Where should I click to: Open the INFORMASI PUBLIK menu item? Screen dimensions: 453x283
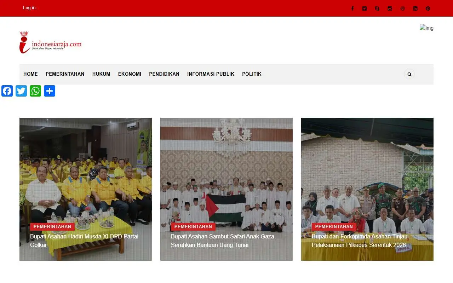click(211, 74)
